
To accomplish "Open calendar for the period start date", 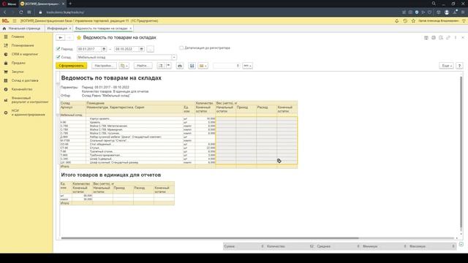I will coord(104,49).
